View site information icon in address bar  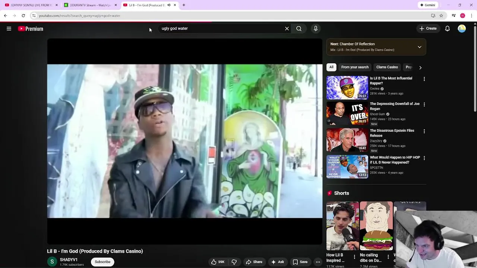pos(34,16)
